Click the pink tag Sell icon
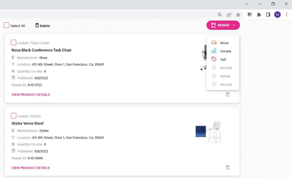This screenshot has height=178, width=292. (214, 59)
